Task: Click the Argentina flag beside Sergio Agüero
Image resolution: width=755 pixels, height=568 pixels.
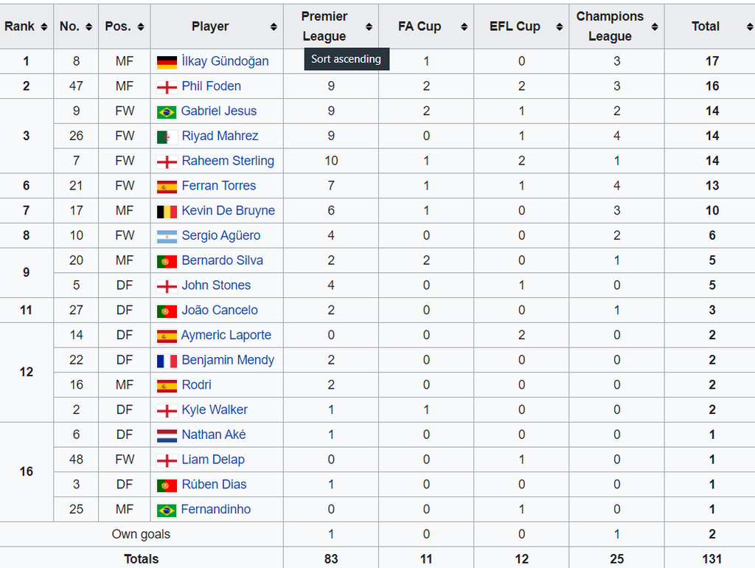Action: [x=167, y=237]
